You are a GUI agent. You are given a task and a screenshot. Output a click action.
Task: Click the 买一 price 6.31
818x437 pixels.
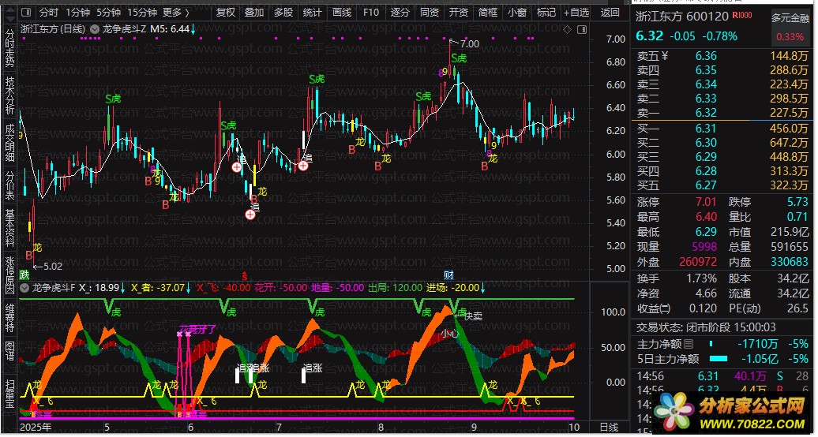[706, 129]
